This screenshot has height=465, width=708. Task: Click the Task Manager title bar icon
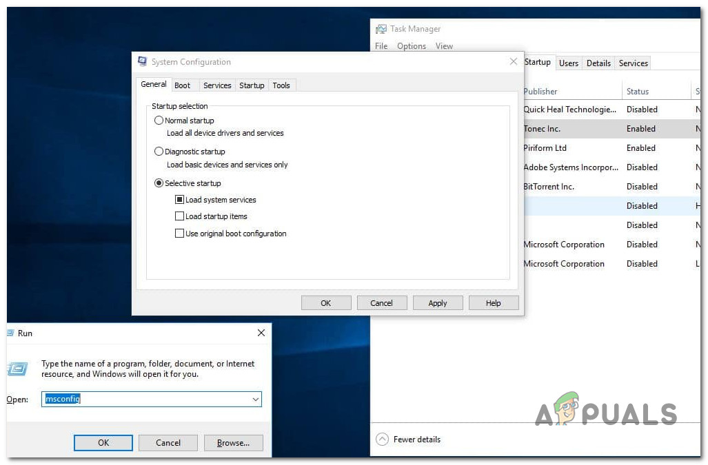pos(381,29)
